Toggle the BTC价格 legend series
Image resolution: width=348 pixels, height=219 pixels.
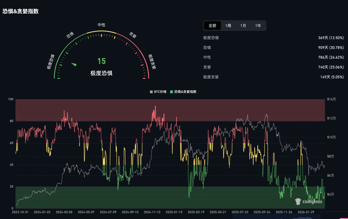pyautogui.click(x=158, y=91)
